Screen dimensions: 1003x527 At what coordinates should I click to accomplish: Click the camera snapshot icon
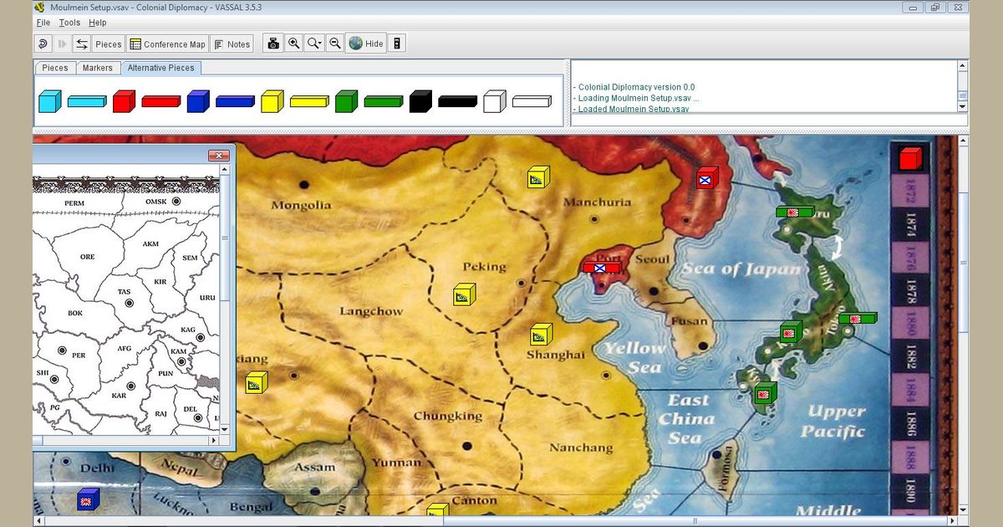tap(272, 43)
